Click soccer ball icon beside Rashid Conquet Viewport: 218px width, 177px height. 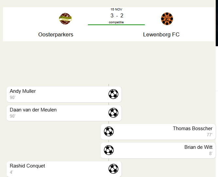point(113,169)
